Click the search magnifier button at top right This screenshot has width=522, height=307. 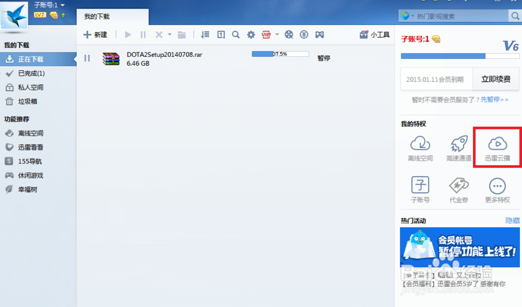[515, 16]
